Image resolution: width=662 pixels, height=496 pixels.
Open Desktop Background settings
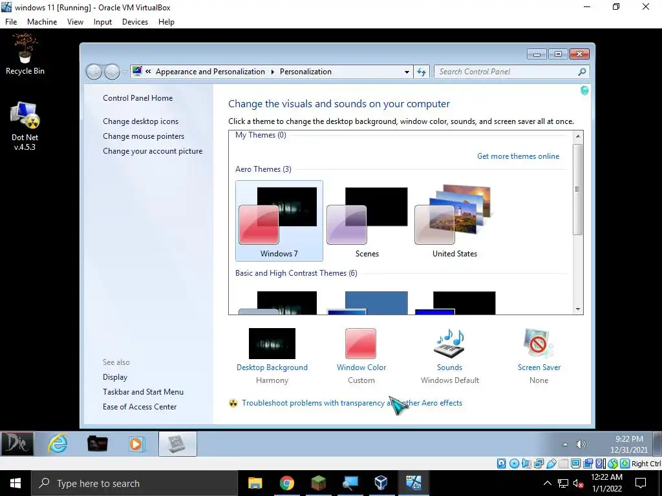tap(272, 356)
